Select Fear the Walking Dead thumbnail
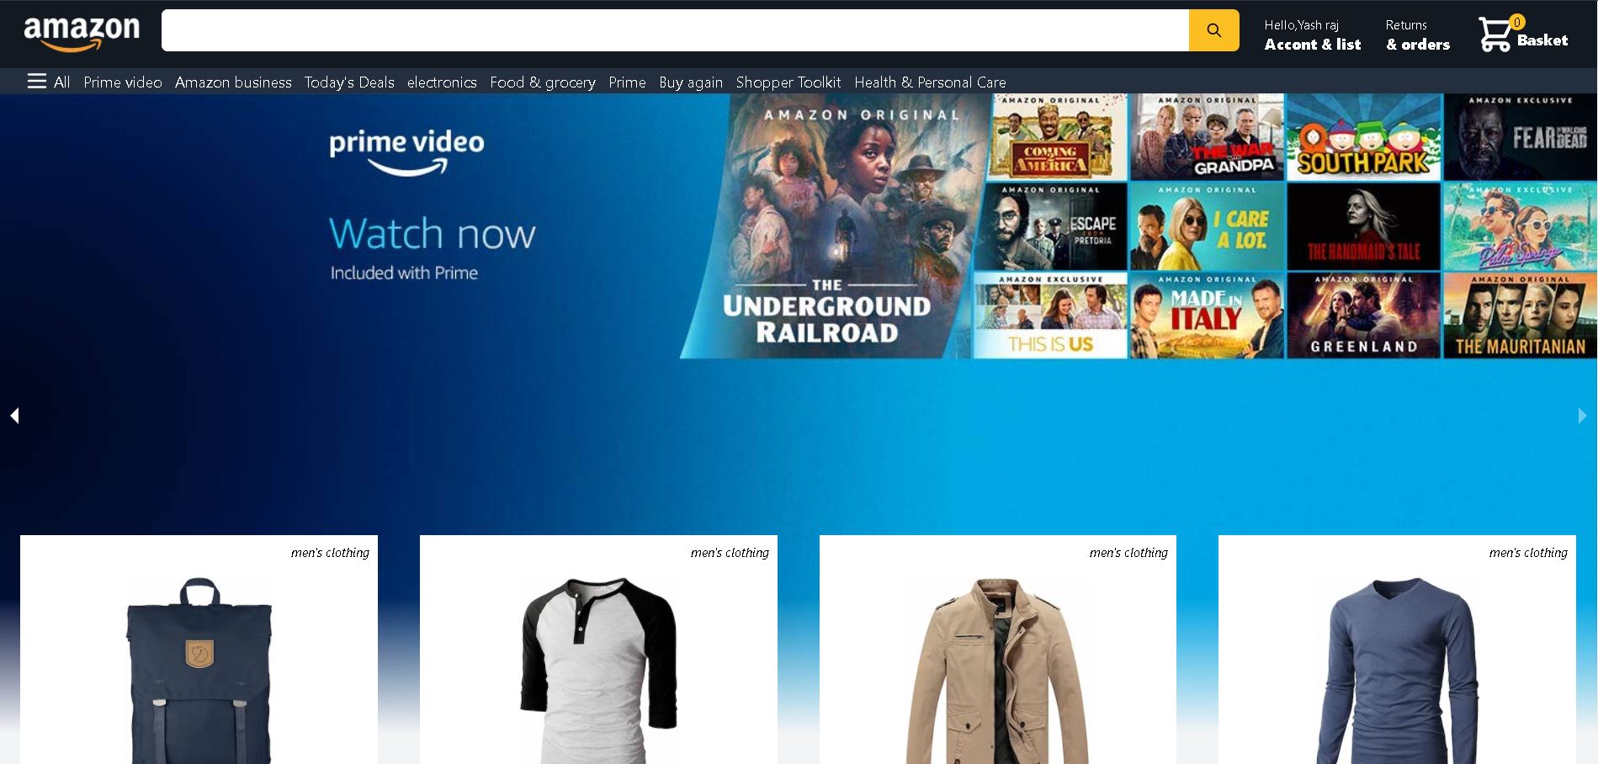The image size is (1598, 764). (x=1521, y=137)
